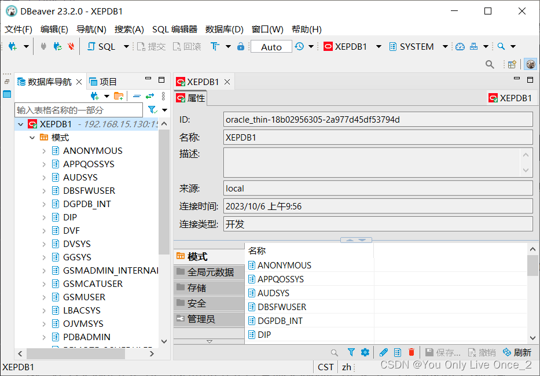
Task: Close the 数据库导航 tab
Action: [79, 82]
